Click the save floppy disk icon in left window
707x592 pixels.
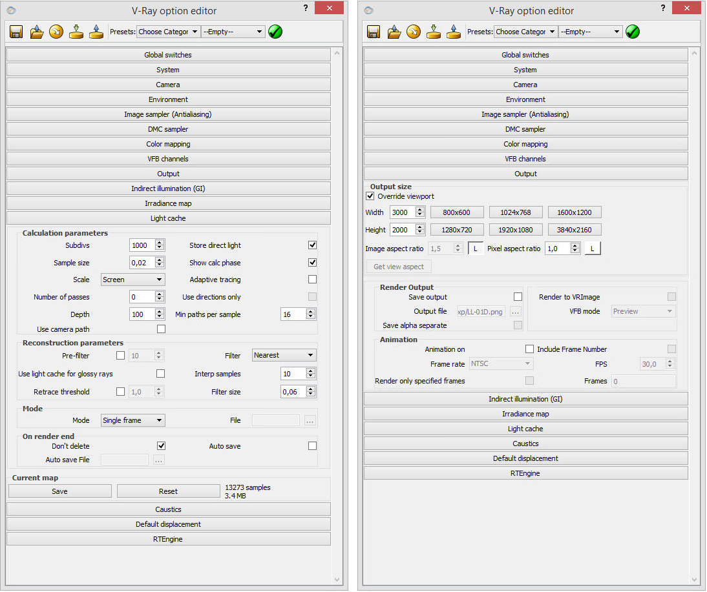16,32
